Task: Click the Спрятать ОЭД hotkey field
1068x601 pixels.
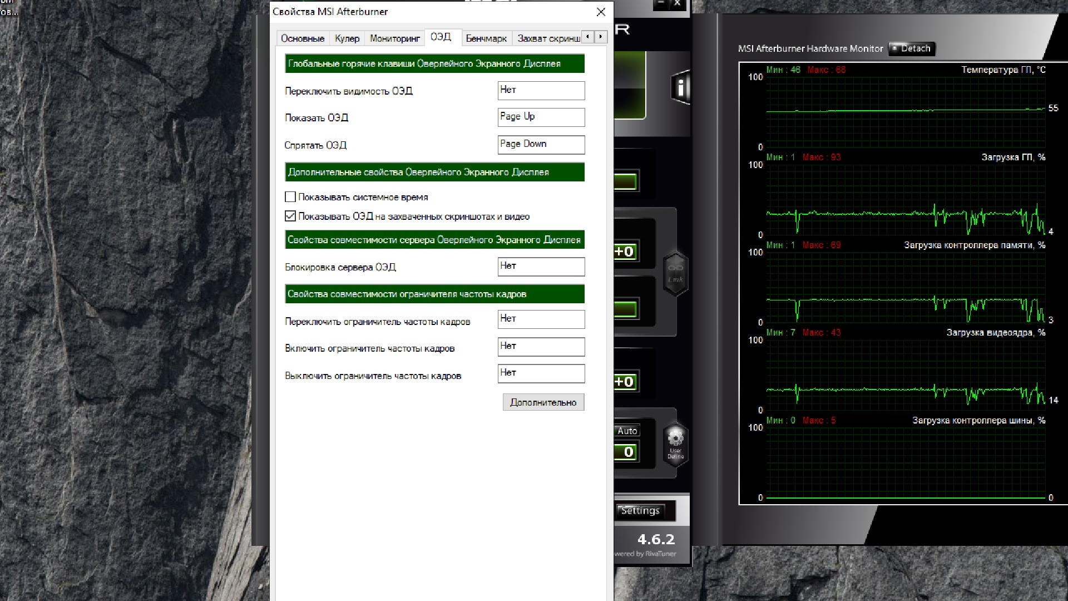Action: (x=541, y=144)
